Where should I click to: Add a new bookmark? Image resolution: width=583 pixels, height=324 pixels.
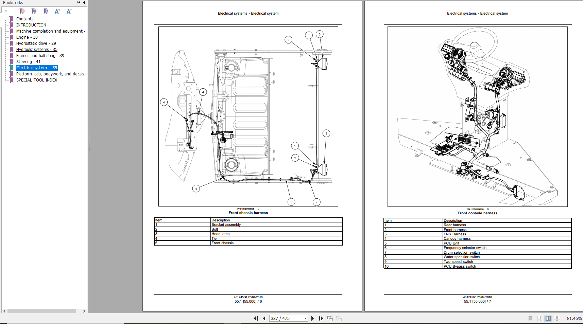[34, 11]
